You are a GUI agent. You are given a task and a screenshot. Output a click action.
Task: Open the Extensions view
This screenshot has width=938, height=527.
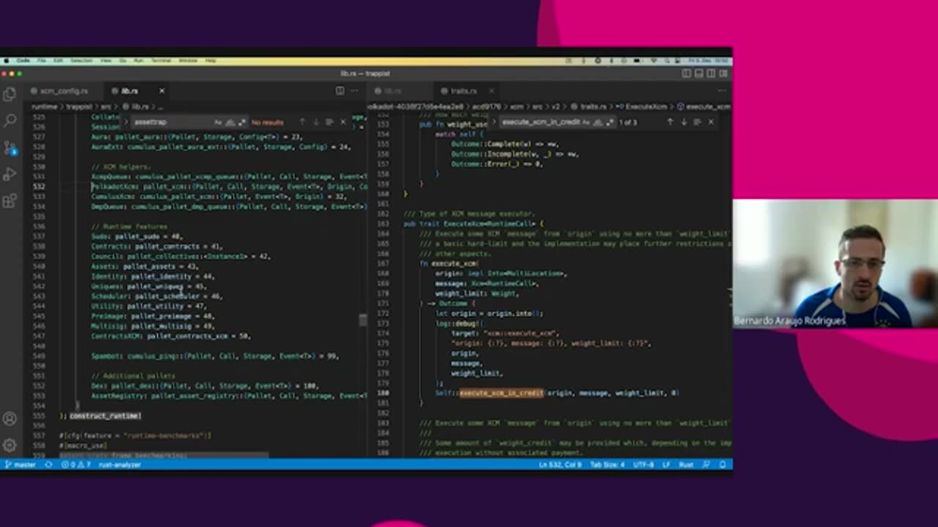pyautogui.click(x=10, y=201)
